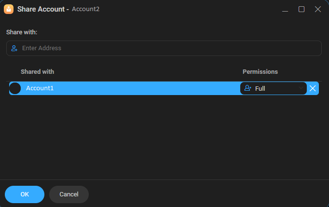
Task: Click the Account1 avatar circle
Action: [15, 88]
